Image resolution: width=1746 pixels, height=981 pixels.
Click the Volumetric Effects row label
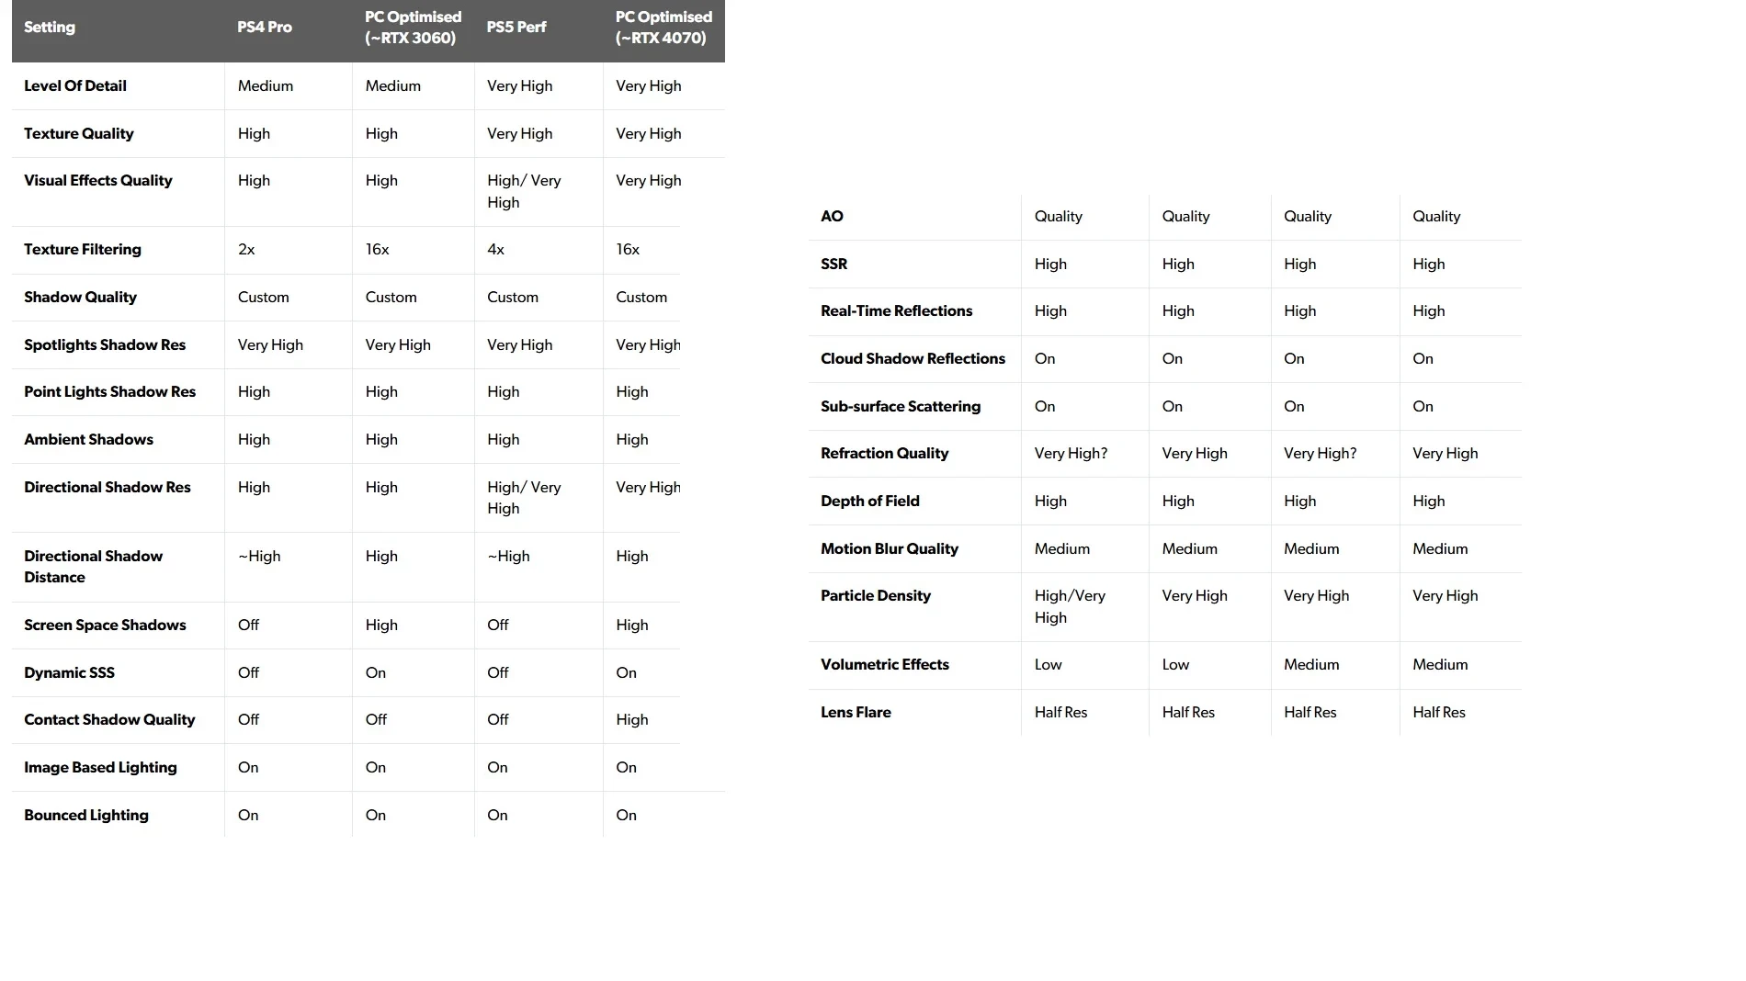(884, 665)
